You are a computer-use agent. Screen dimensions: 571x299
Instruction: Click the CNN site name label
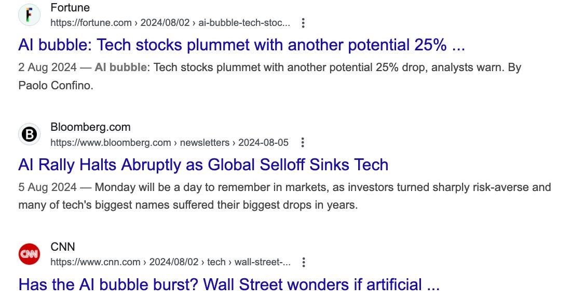coord(63,247)
